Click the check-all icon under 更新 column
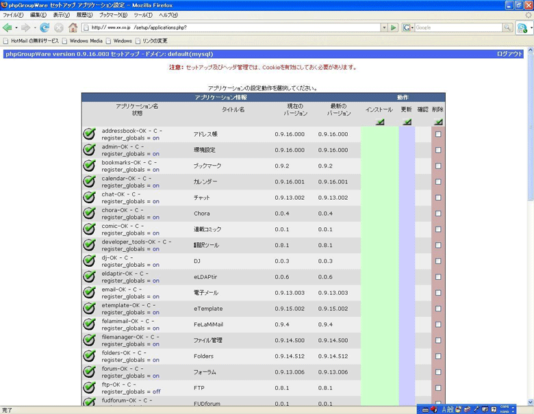 pos(407,122)
